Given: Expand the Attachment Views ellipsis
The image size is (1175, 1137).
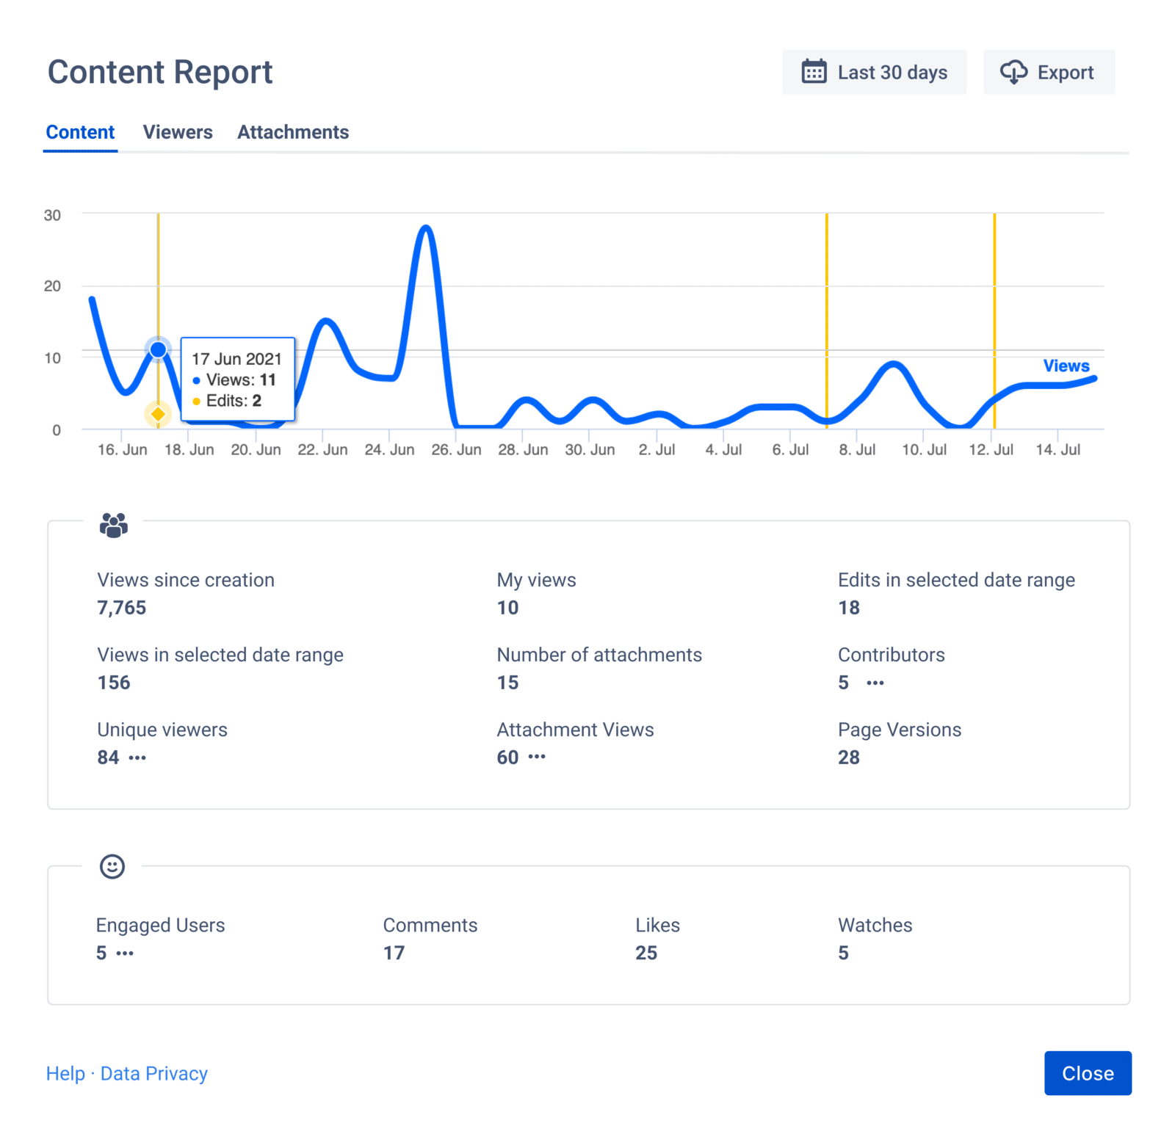Looking at the screenshot, I should click(x=538, y=758).
